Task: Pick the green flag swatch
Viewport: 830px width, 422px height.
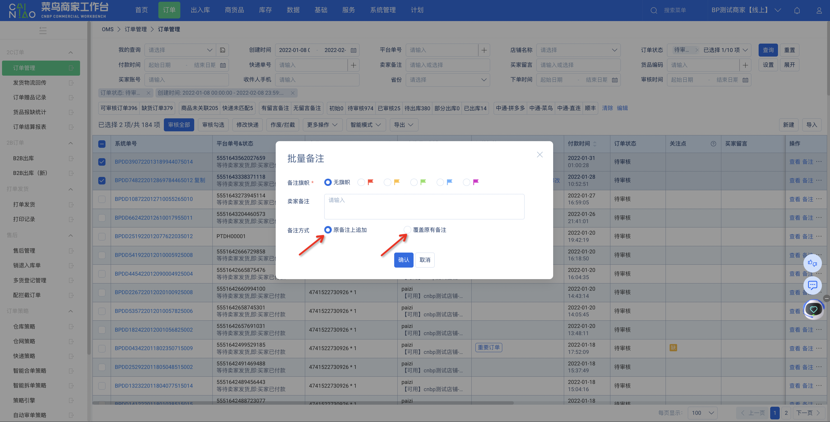Action: point(423,182)
